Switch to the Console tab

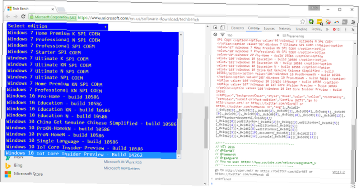254,28
